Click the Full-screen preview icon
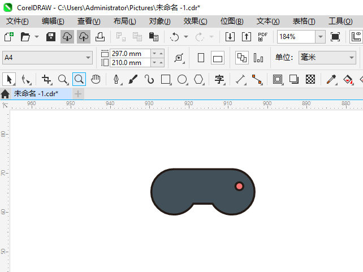Screen dimensions: 363x272 point(335,37)
